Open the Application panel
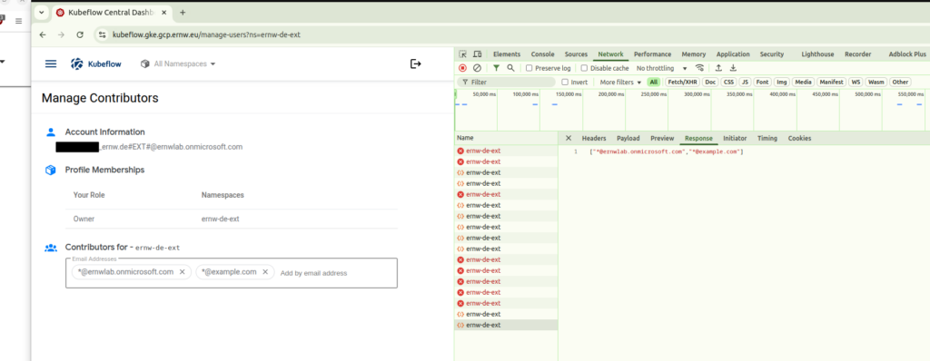The height and width of the screenshot is (361, 930). click(733, 54)
